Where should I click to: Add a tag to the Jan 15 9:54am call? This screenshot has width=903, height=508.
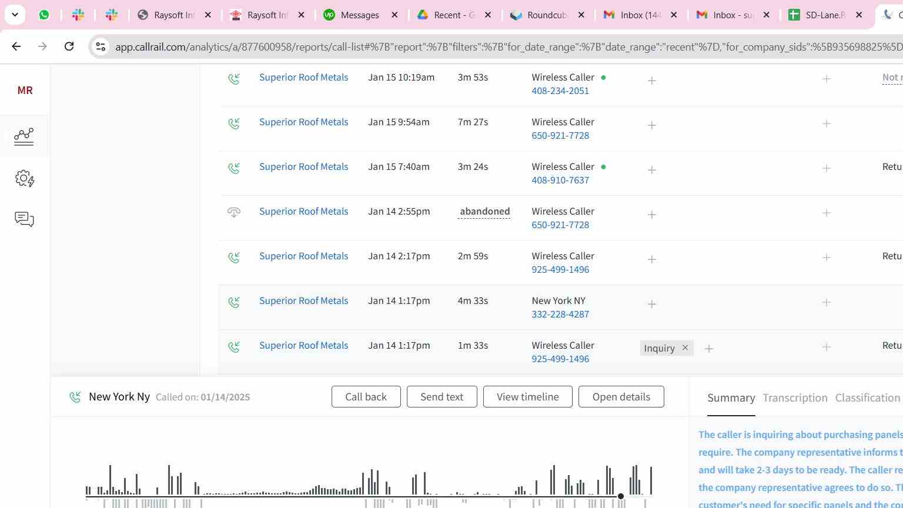coord(651,125)
